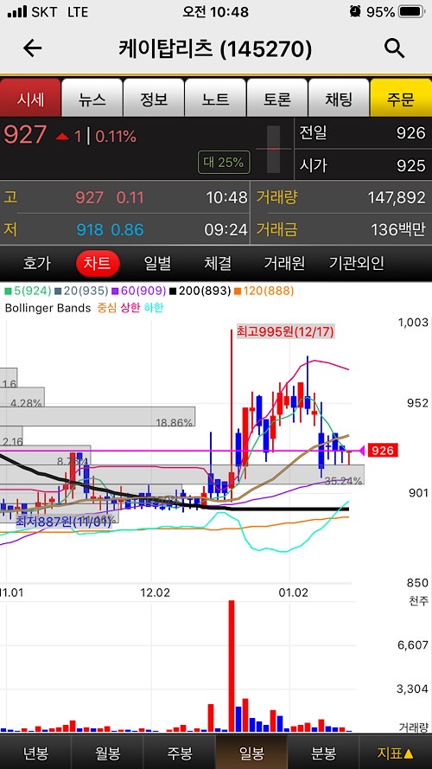
Task: Tap the mini price range candle indicator
Action: point(274,149)
